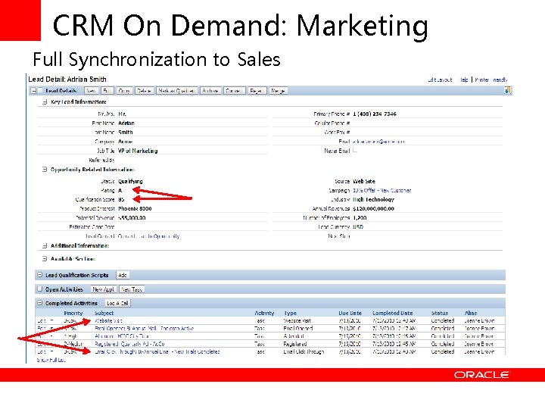This screenshot has height=409, width=545.
Task: Click the Log A Call button
Action: pos(117,303)
